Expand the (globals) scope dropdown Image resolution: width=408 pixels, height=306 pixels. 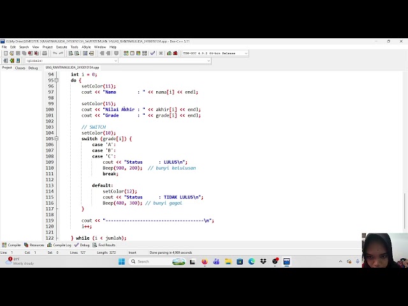(115, 61)
